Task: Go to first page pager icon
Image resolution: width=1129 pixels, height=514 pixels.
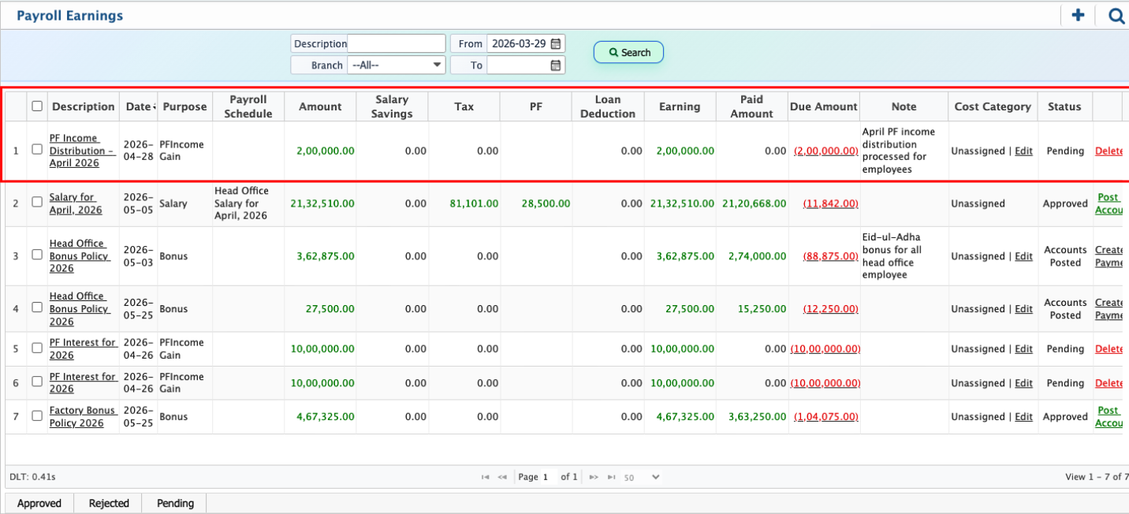Action: (x=486, y=477)
